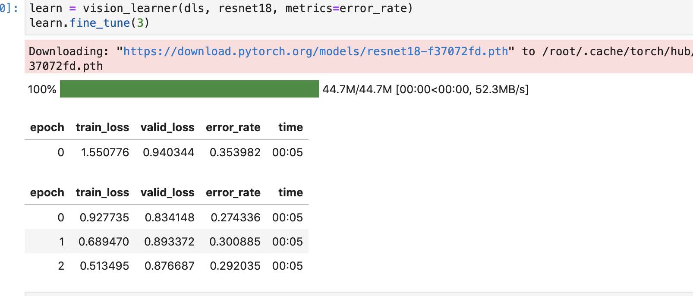
Task: Click the pink output text 37072fd.pth
Action: pyautogui.click(x=66, y=66)
